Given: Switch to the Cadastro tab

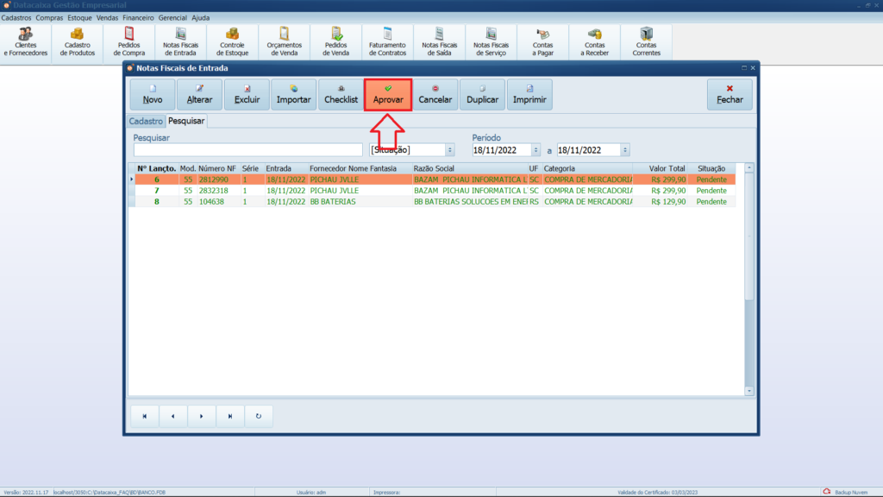Looking at the screenshot, I should point(146,122).
